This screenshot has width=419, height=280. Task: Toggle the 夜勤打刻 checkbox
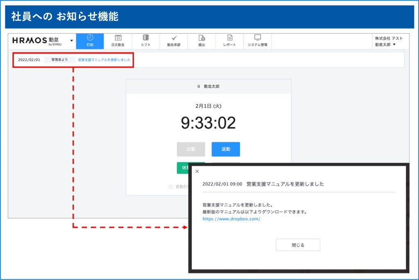(x=171, y=187)
